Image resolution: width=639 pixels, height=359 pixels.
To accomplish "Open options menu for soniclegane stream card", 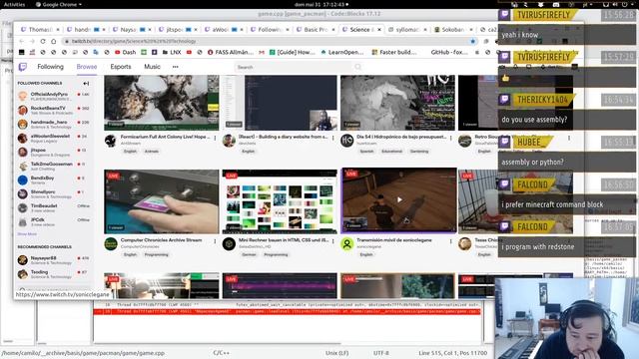I will pyautogui.click(x=451, y=241).
